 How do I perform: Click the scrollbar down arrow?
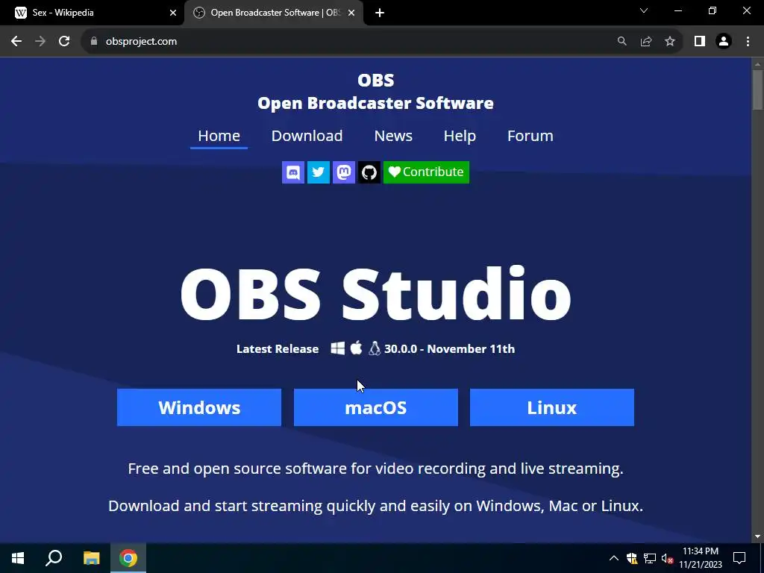tap(757, 537)
